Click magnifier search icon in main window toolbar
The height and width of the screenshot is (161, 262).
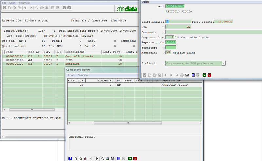click(37, 8)
